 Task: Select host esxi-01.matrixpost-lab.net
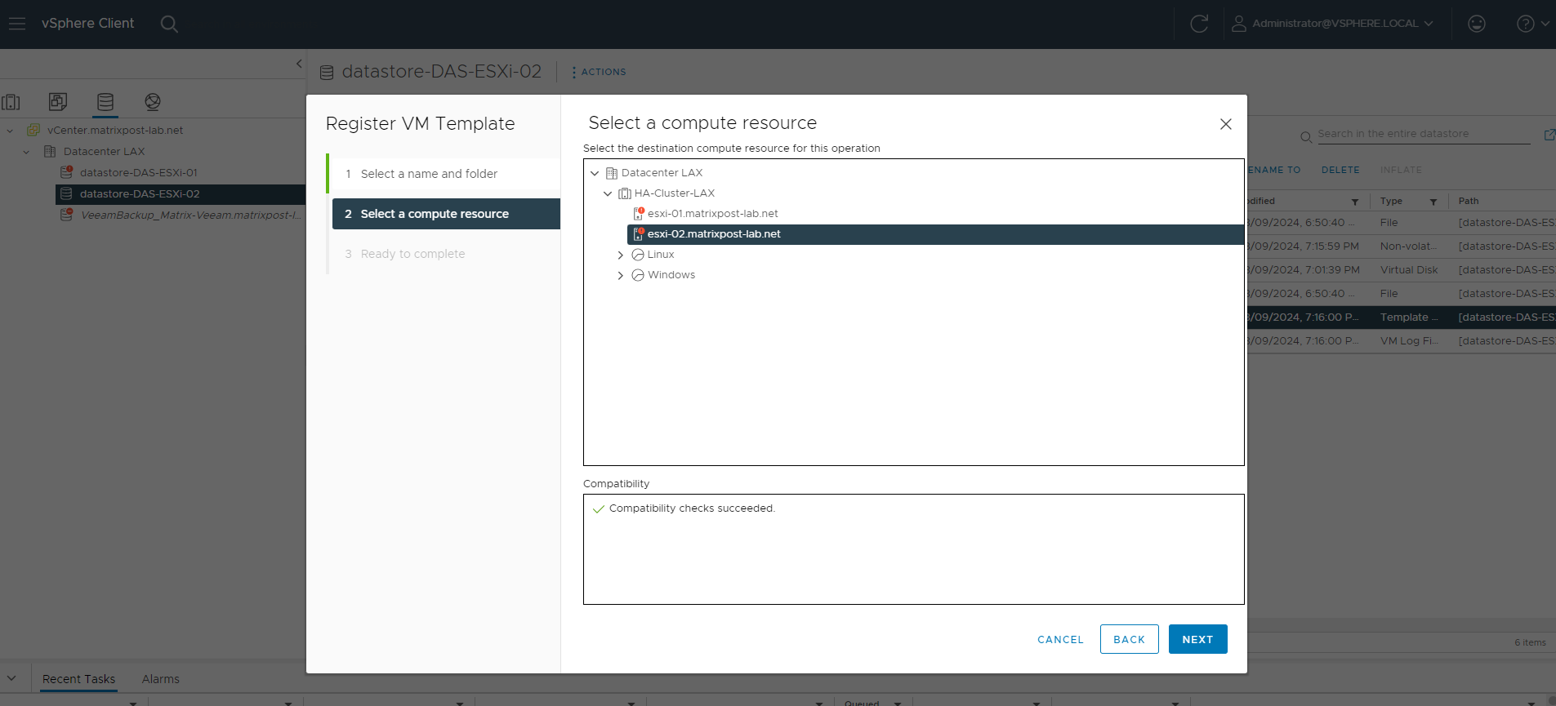click(x=712, y=214)
